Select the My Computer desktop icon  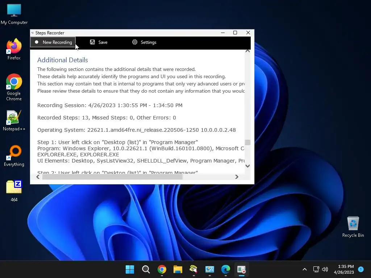[x=14, y=14]
